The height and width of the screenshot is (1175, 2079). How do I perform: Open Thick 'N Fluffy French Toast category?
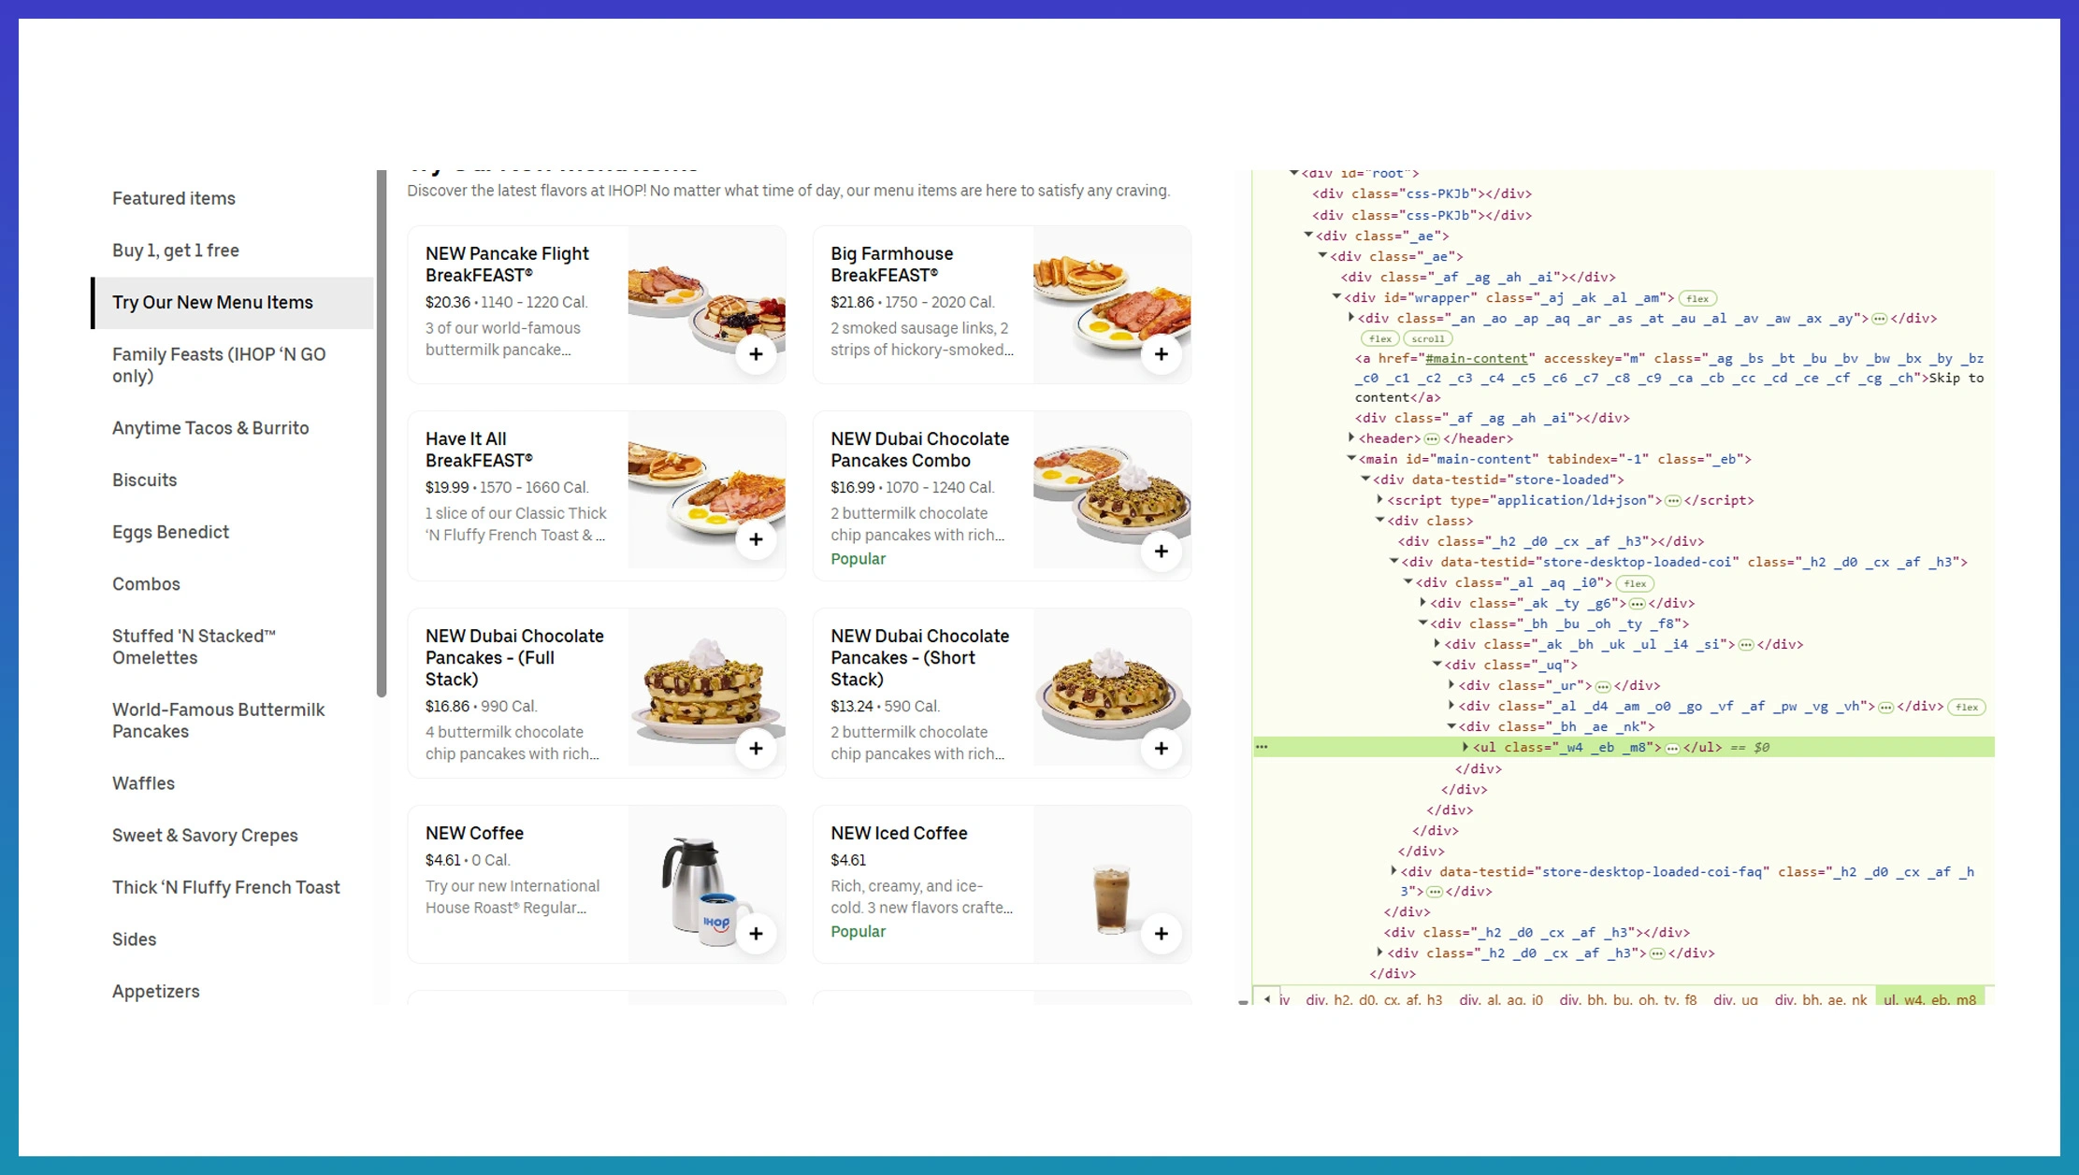(x=226, y=887)
